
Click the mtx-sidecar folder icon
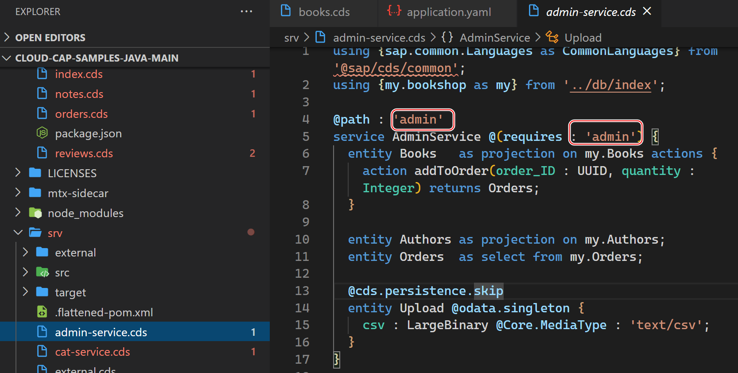click(x=35, y=193)
